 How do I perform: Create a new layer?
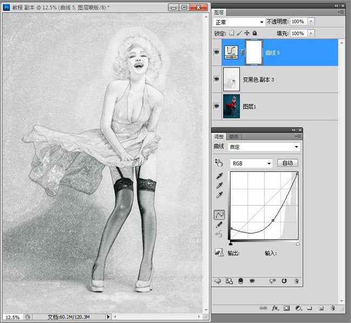pos(321,308)
